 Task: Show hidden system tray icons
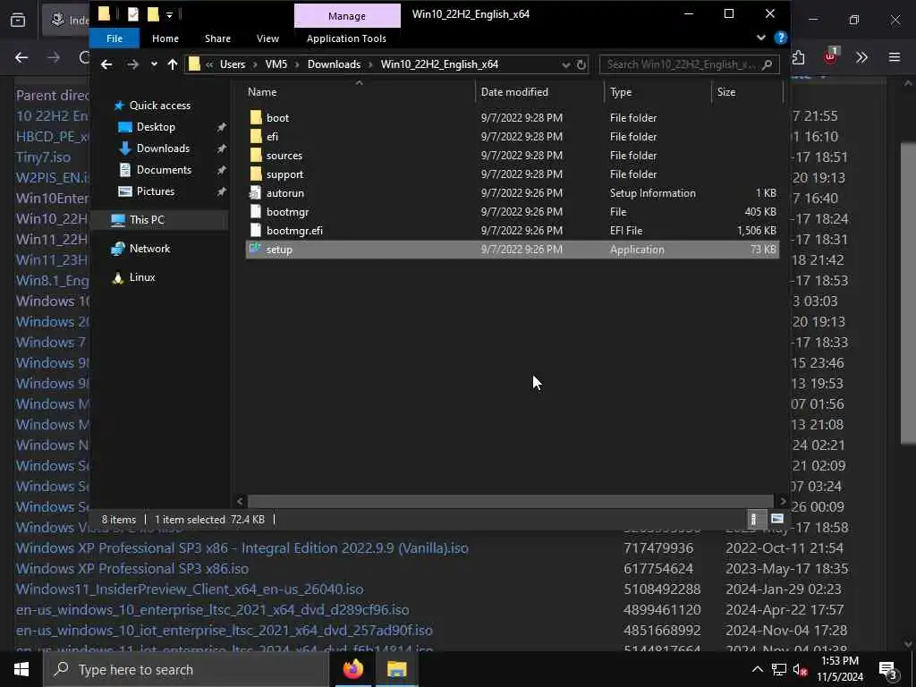(x=757, y=669)
